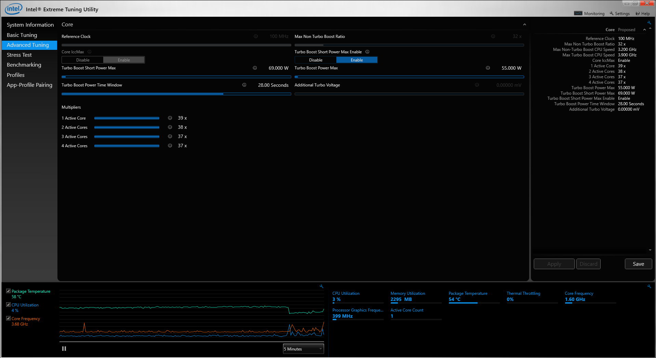Set Core IccMax to Disable
The width and height of the screenshot is (656, 358).
tap(83, 60)
